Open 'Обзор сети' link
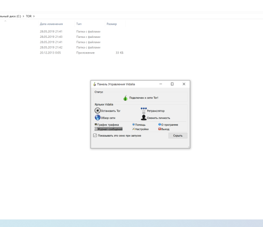The width and height of the screenshot is (263, 227). [x=108, y=118]
